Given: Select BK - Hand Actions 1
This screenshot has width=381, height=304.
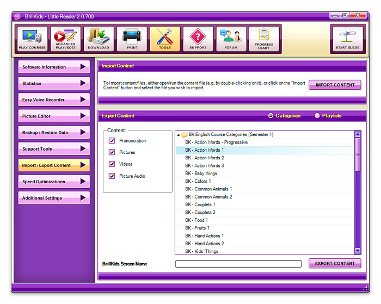Looking at the screenshot, I should [x=265, y=235].
